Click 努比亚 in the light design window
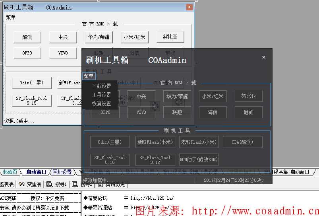Screen dimensions: 319x216 [x=170, y=37]
